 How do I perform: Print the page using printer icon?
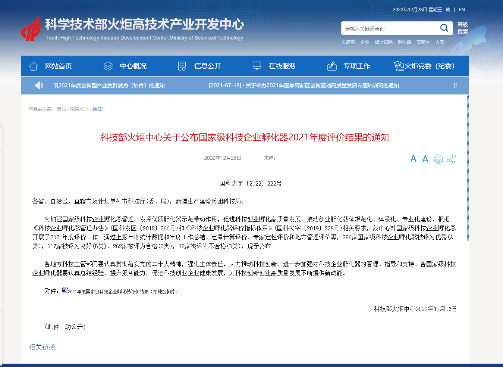click(438, 159)
